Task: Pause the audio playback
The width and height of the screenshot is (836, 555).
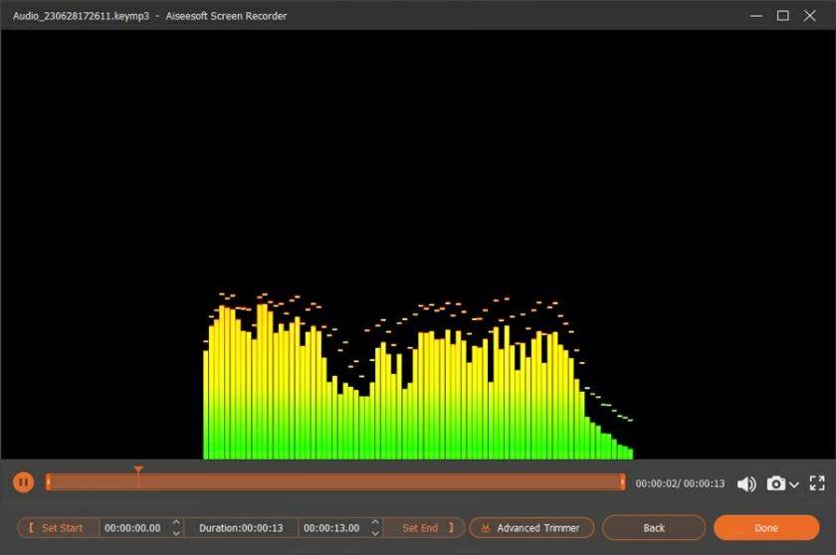Action: (23, 482)
